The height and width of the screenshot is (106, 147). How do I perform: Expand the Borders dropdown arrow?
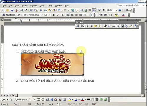pyautogui.click(x=113, y=15)
